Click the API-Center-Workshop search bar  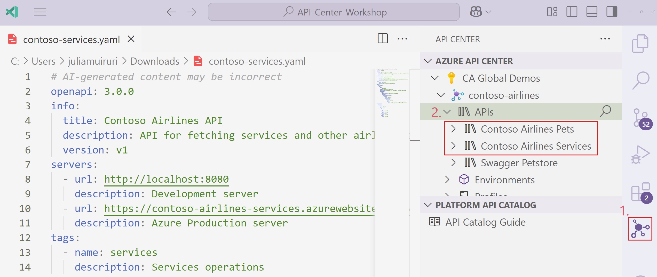(334, 12)
